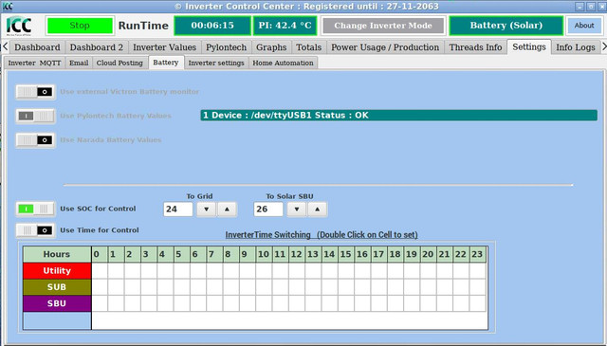Click the purple SBU row label

point(57,303)
